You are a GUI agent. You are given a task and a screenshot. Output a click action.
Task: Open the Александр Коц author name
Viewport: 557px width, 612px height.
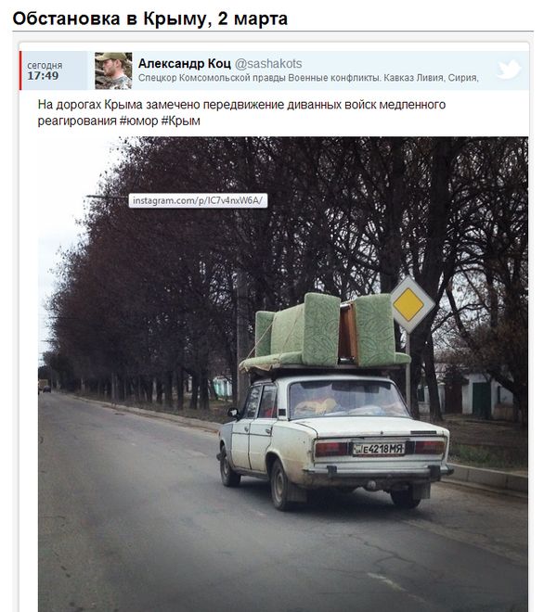[x=185, y=64]
